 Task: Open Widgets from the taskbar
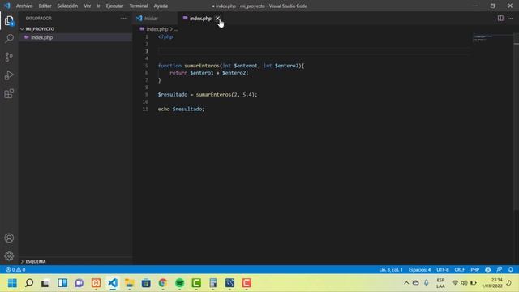[62, 283]
